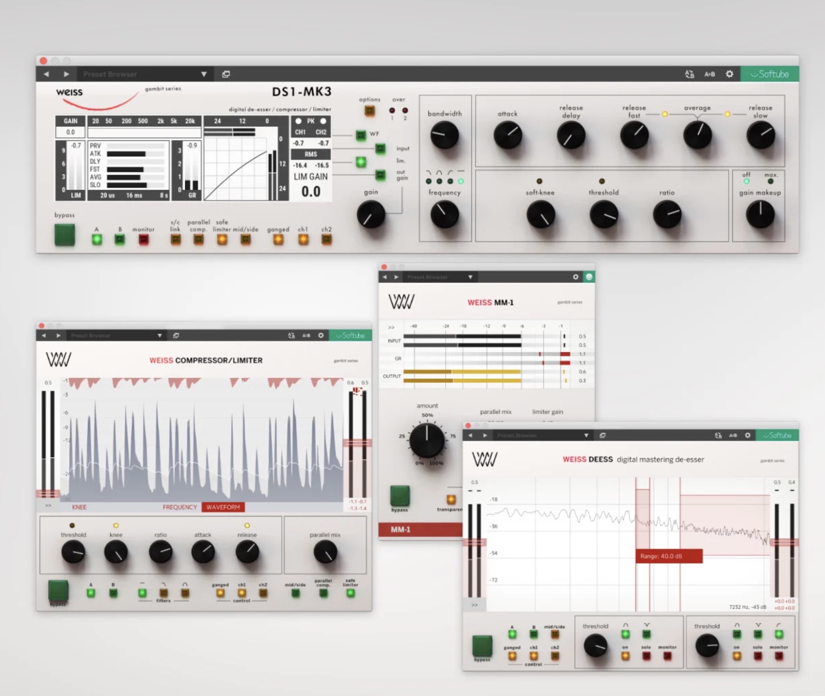
Task: Toggle the WF button on DS1-MK3
Action: [x=361, y=135]
